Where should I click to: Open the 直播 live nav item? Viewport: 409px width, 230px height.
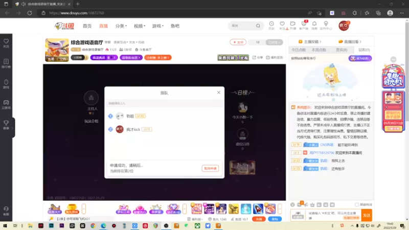[104, 26]
